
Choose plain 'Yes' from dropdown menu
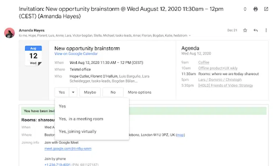point(62,106)
